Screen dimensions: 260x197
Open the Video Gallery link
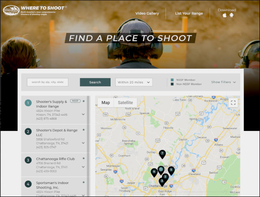pyautogui.click(x=147, y=13)
